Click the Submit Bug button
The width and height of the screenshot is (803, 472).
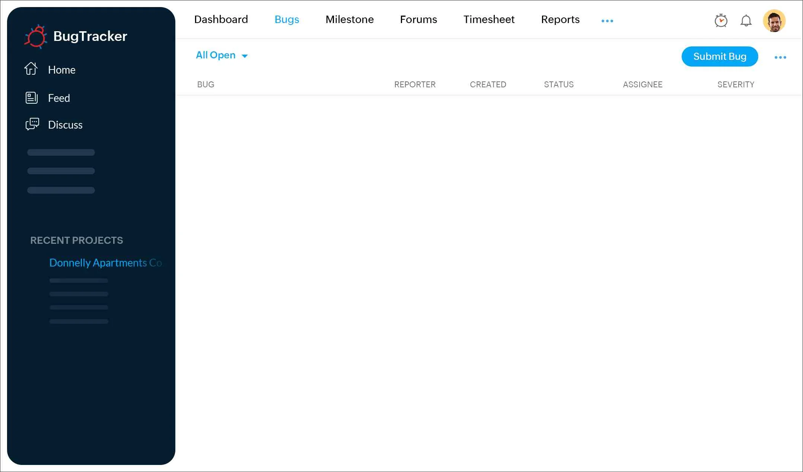click(719, 56)
